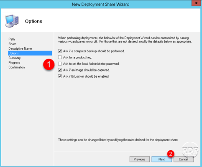
Task: Disable 'Ask if BitLocker should be enabled'
Action: (x=60, y=76)
